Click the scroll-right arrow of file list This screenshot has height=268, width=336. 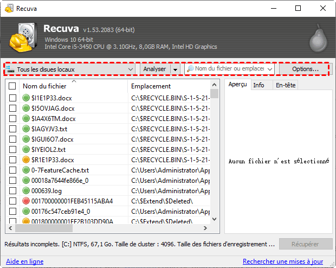pos(205,228)
